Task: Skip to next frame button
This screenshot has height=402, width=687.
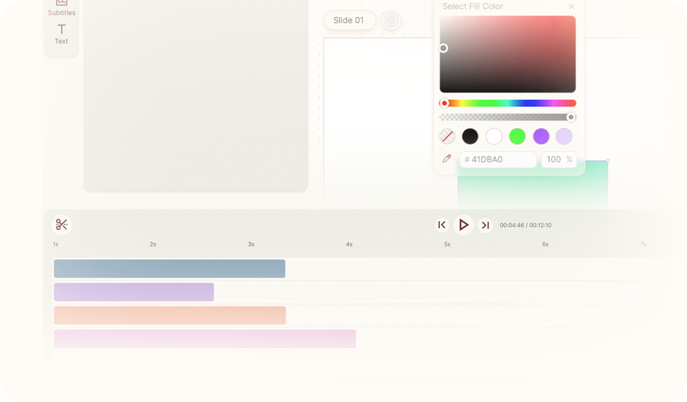Action: [485, 225]
